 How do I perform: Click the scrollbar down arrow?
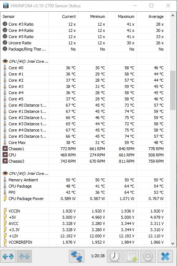(x=173, y=244)
